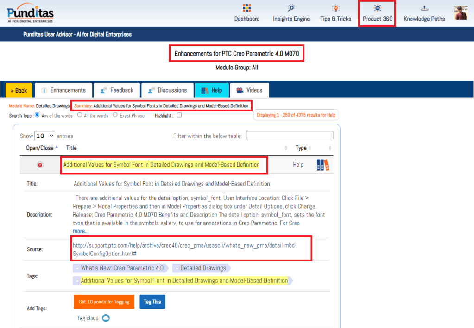
Task: Enable the Highlight checkbox
Action: [179, 115]
